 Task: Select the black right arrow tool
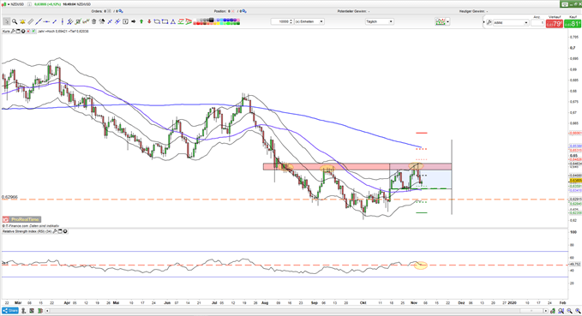pos(133,21)
